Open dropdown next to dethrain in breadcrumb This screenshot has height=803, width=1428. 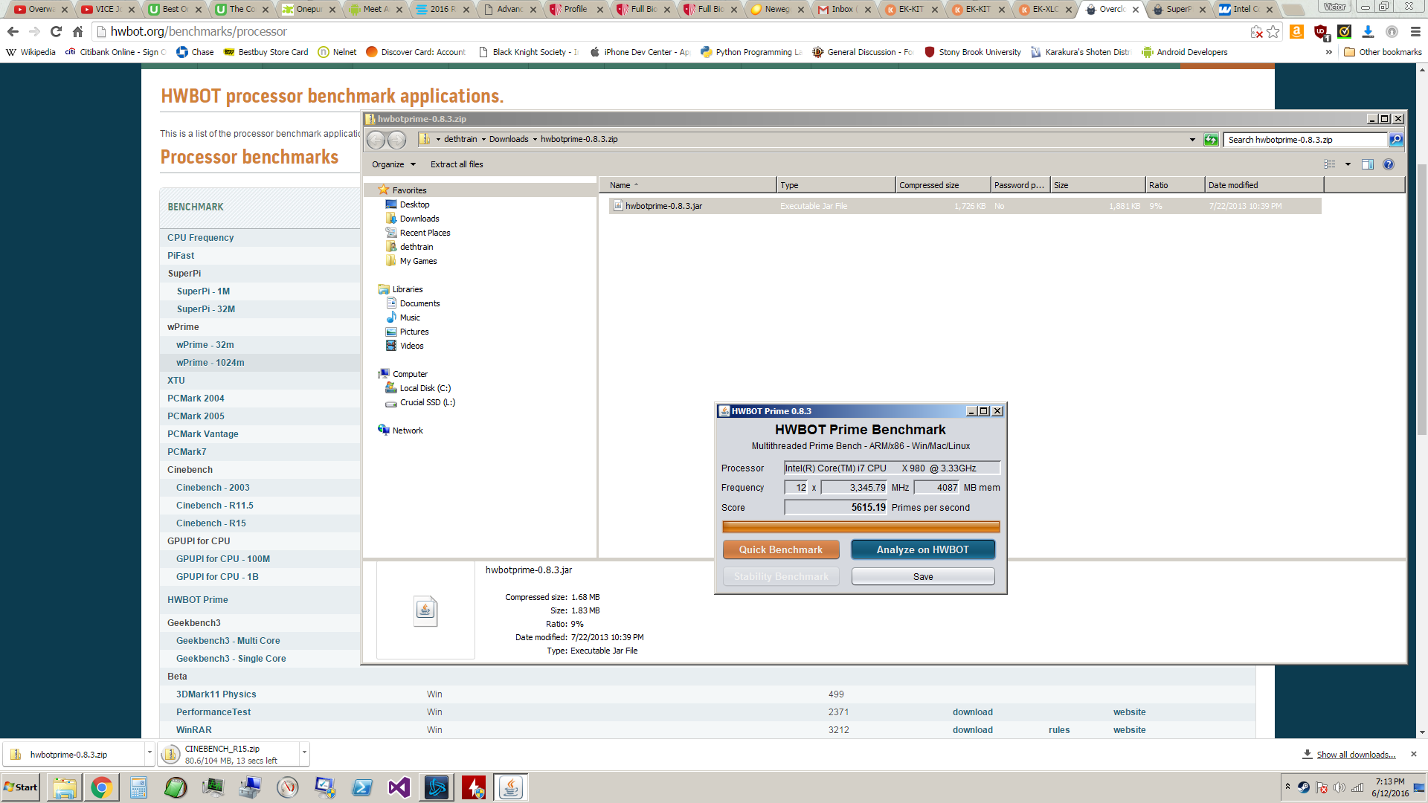point(483,139)
